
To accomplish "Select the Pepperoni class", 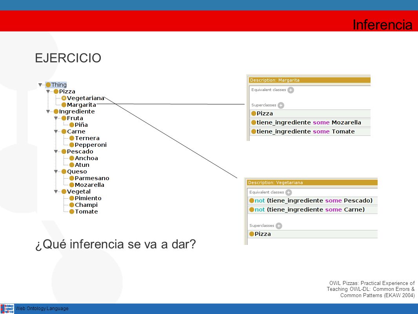I will coord(91,145).
